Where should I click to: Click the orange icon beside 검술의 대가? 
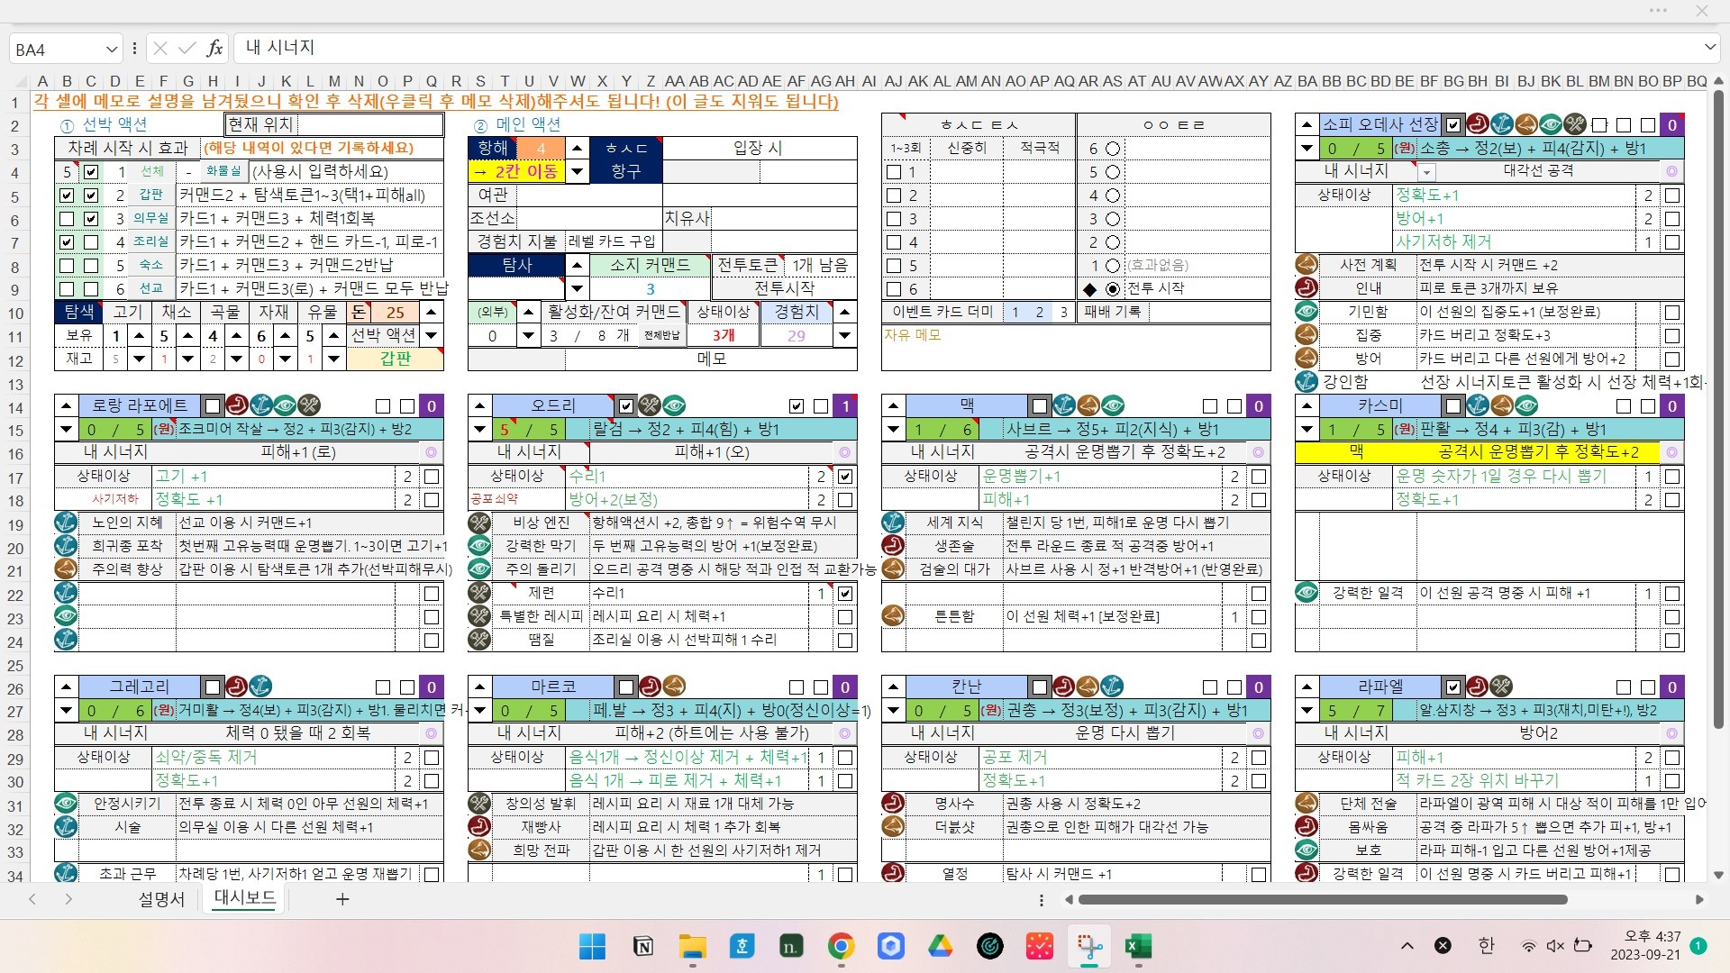(893, 569)
